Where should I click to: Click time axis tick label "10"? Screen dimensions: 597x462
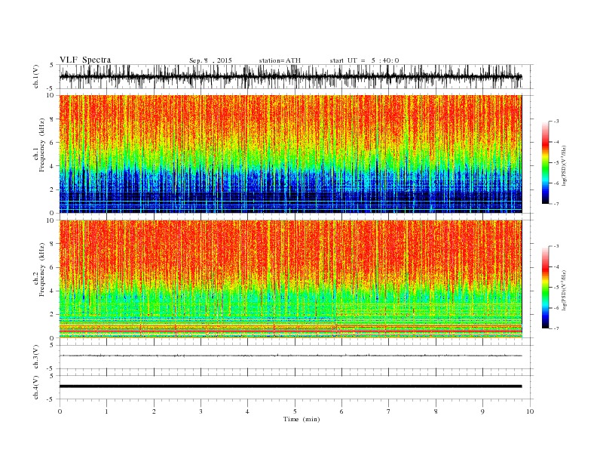click(x=530, y=411)
